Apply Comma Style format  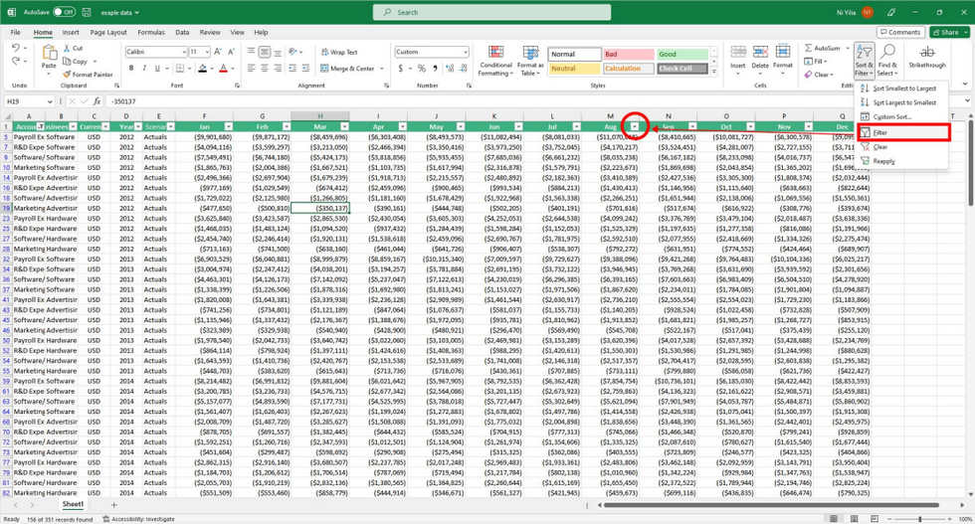click(436, 69)
